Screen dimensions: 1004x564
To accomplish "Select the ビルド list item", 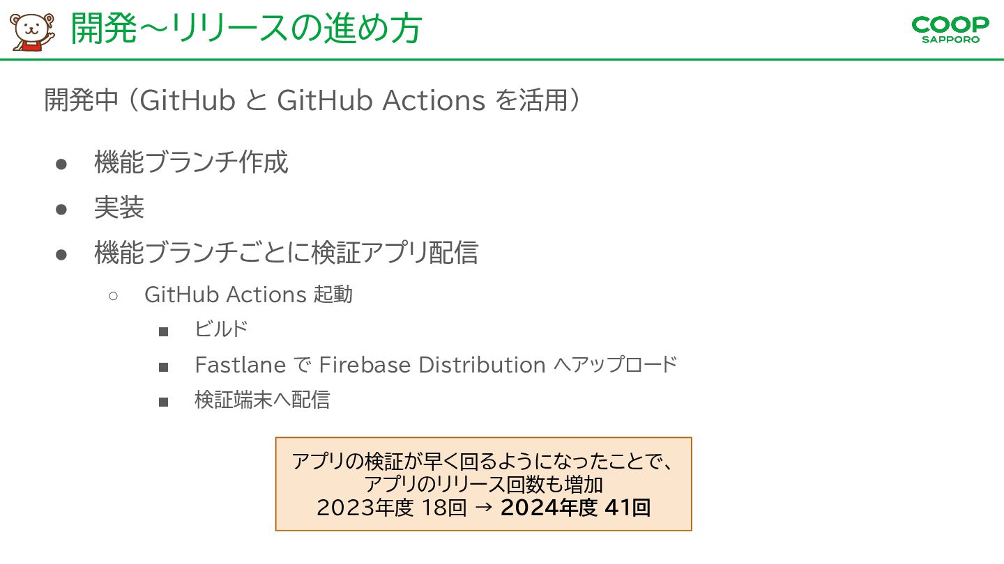I will (x=221, y=329).
